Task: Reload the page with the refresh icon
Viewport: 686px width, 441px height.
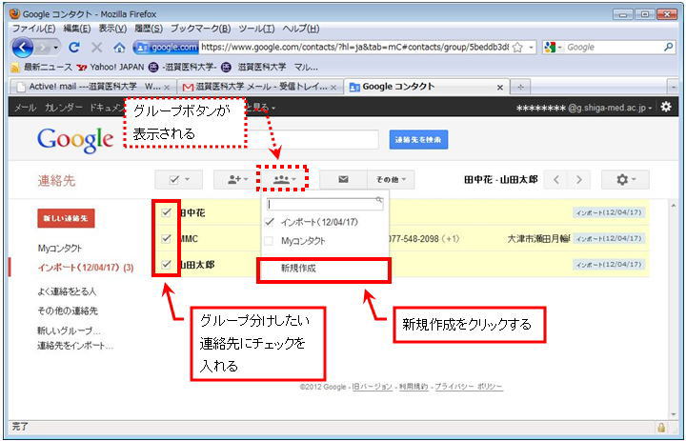Action: tap(74, 48)
